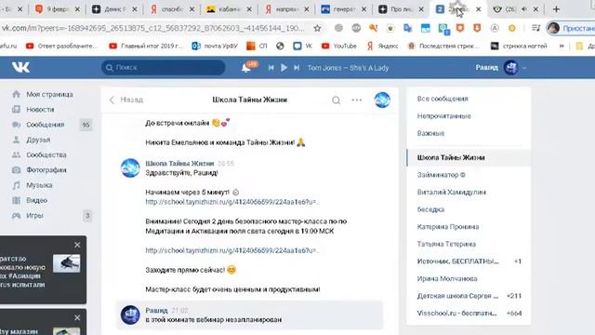Open conversation actions three-dot menu
The image size is (595, 335).
pyautogui.click(x=357, y=100)
